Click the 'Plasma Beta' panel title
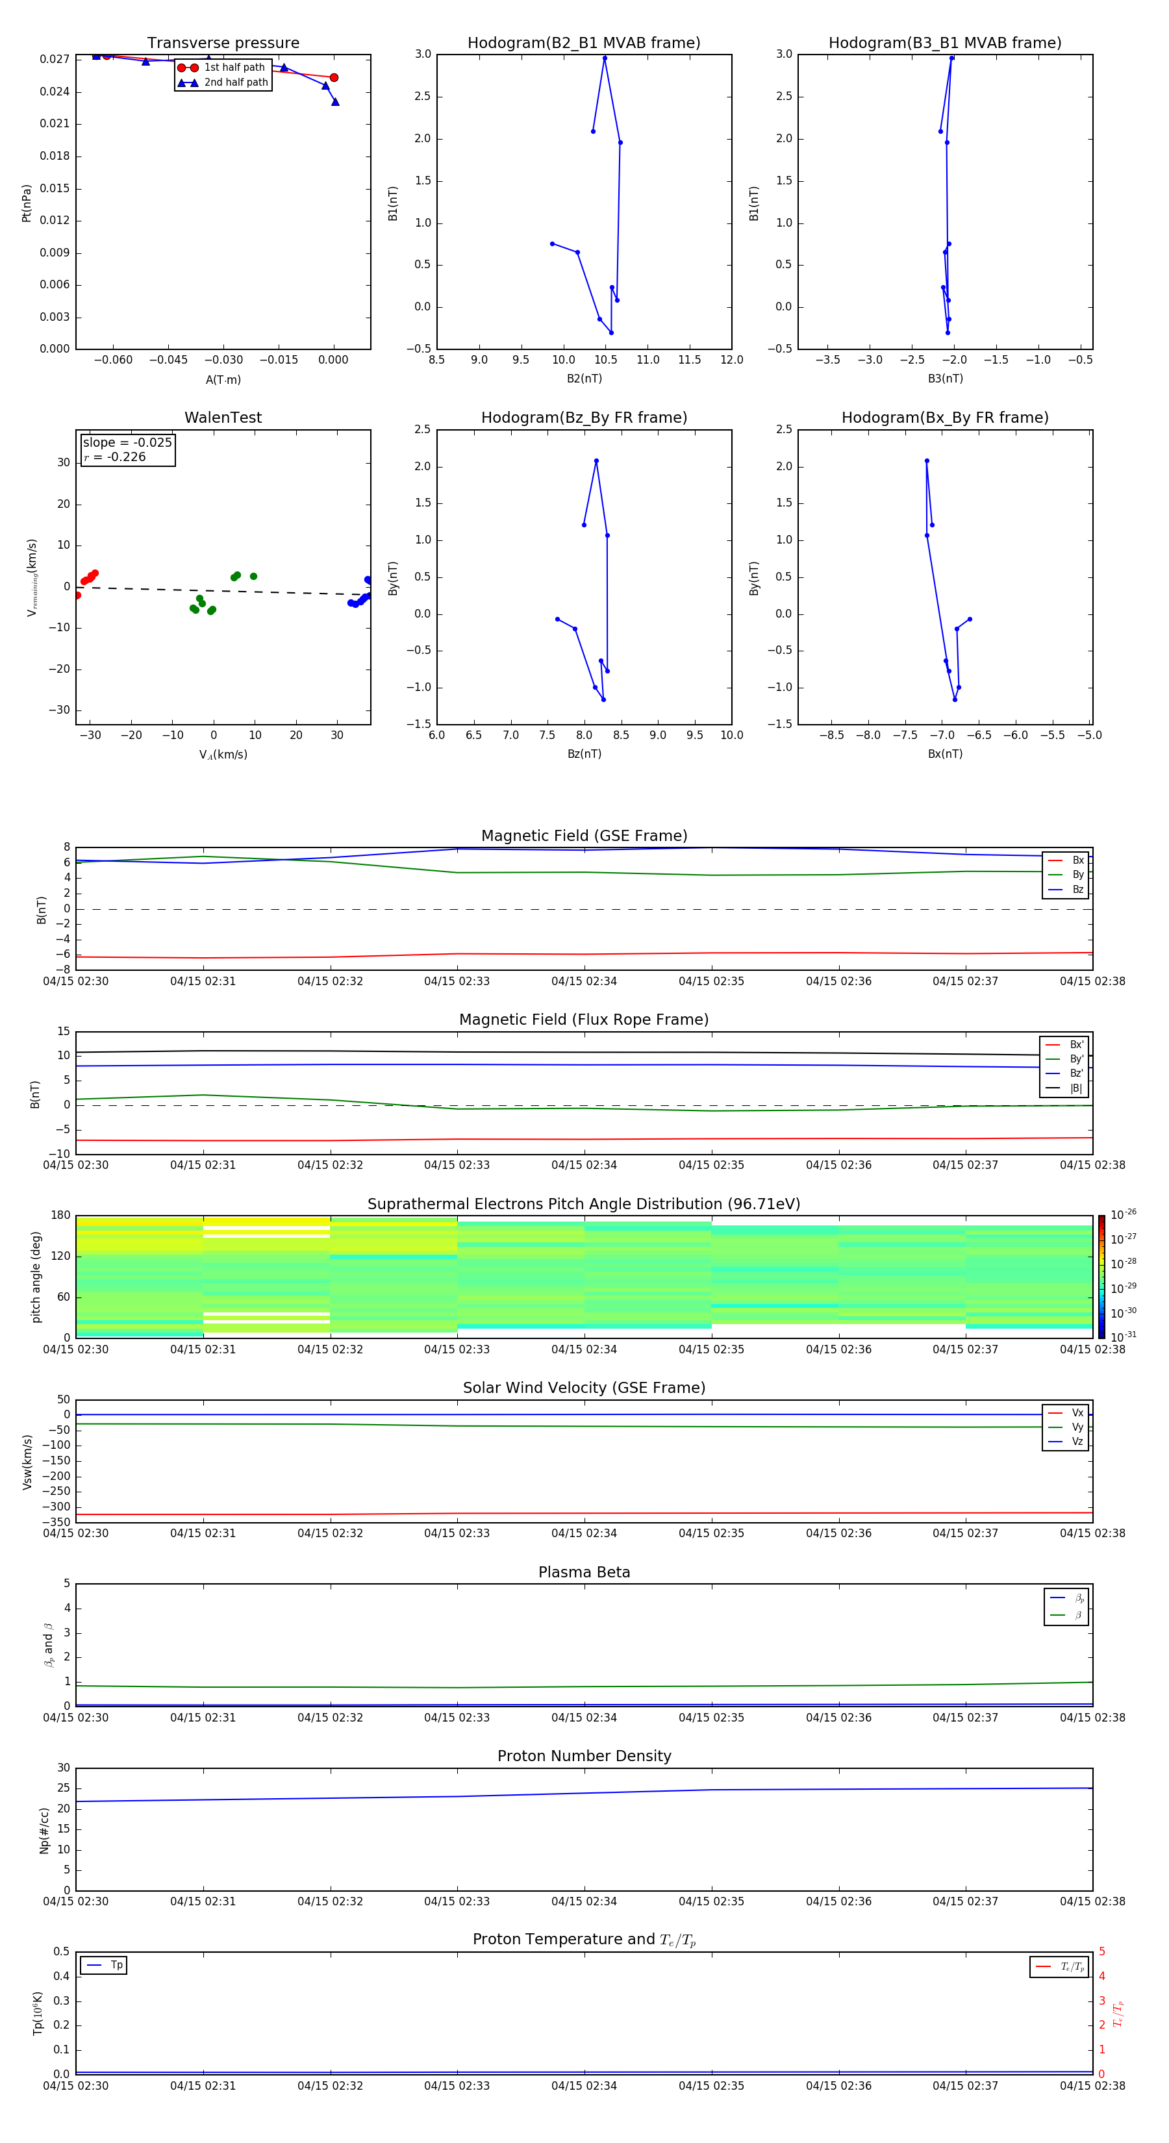 (x=584, y=1572)
